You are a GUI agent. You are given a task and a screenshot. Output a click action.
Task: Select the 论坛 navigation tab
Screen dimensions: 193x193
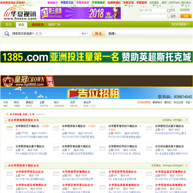coord(21,25)
